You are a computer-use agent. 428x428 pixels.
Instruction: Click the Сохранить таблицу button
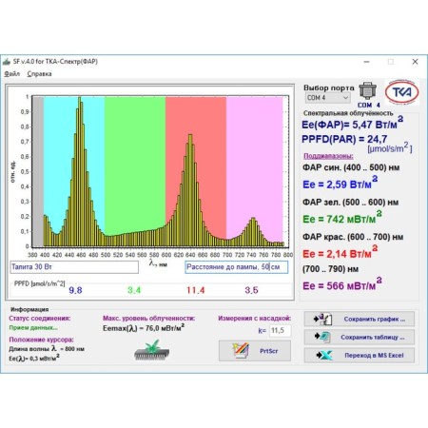[x=360, y=337]
